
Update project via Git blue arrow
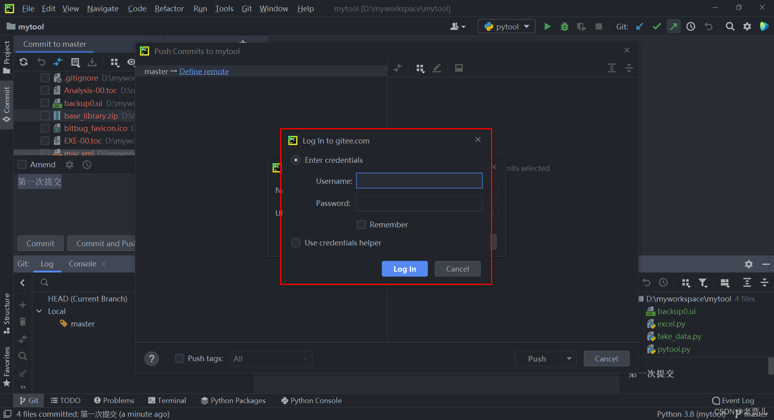point(639,27)
